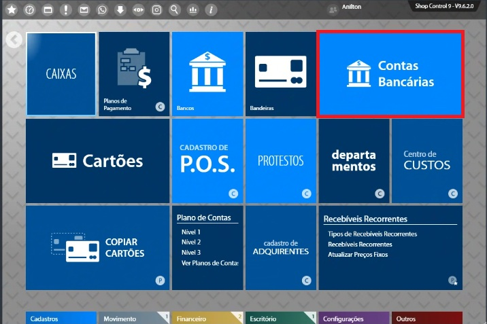Open the CAIXAS tile
Image resolution: width=487 pixels, height=324 pixels.
[x=61, y=74]
